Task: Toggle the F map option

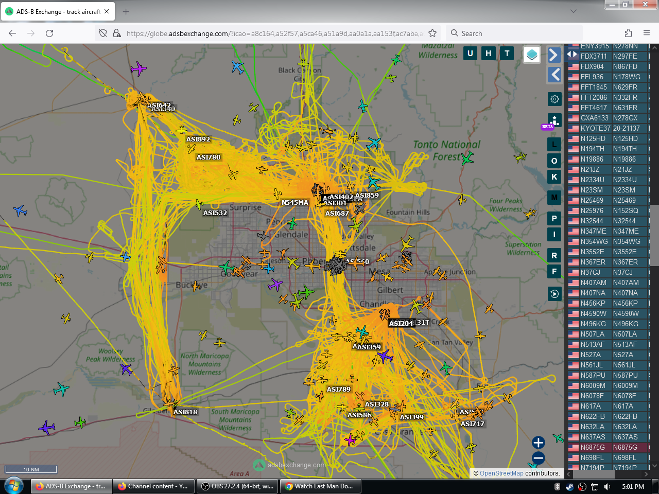Action: [x=554, y=271]
